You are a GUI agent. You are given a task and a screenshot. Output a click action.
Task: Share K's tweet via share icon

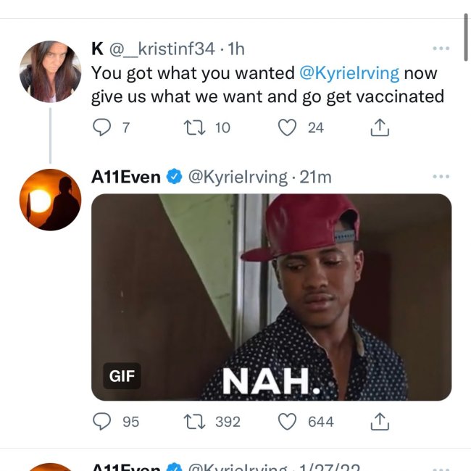380,128
